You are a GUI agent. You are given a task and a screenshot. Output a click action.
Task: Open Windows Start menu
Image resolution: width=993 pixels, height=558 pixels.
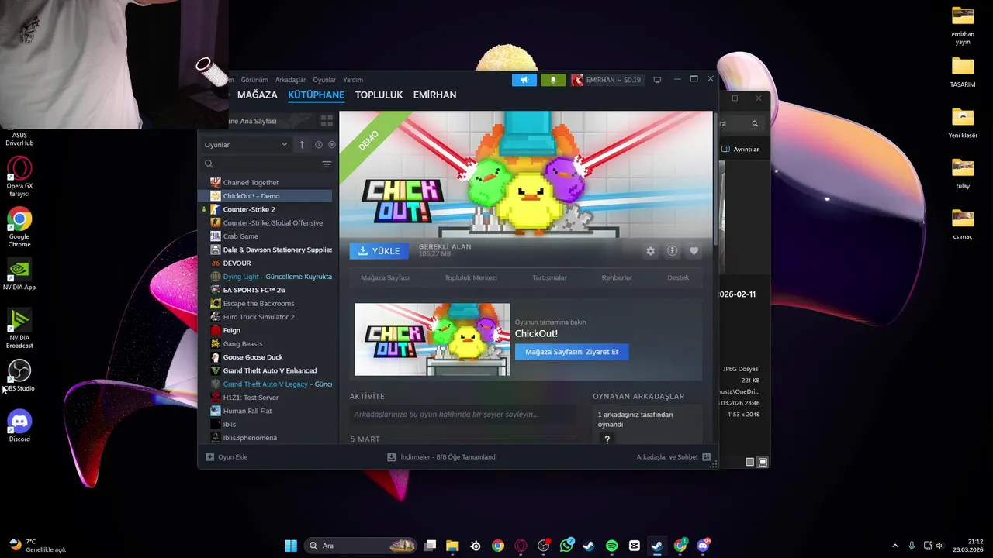coord(291,546)
